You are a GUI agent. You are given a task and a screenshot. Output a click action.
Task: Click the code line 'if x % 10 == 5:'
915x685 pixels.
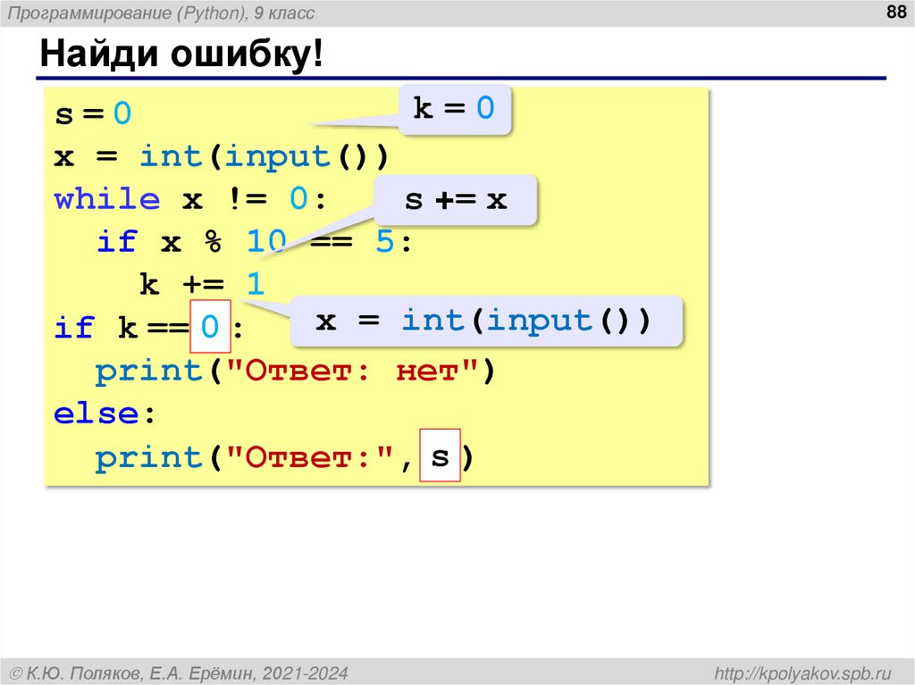pyautogui.click(x=254, y=241)
